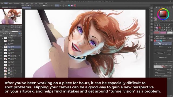The width and height of the screenshot is (173, 97).
Task: Open the Select menu
Action: click(27, 3)
